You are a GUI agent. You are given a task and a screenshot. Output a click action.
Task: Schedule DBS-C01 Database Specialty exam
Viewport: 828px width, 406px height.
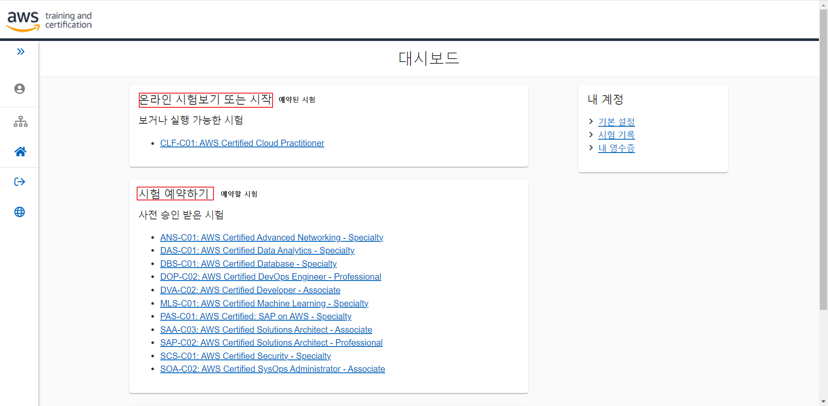[248, 264]
